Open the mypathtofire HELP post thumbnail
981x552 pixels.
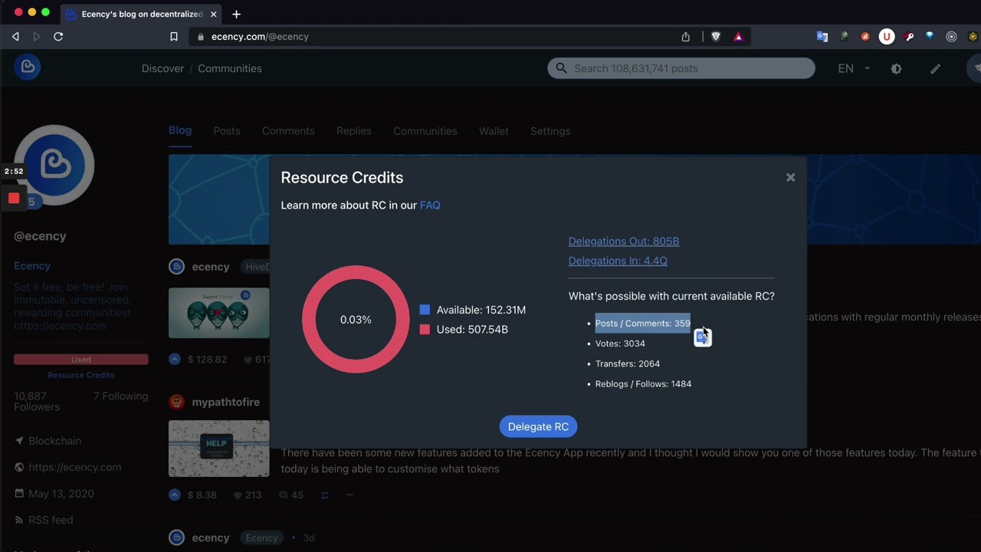219,449
